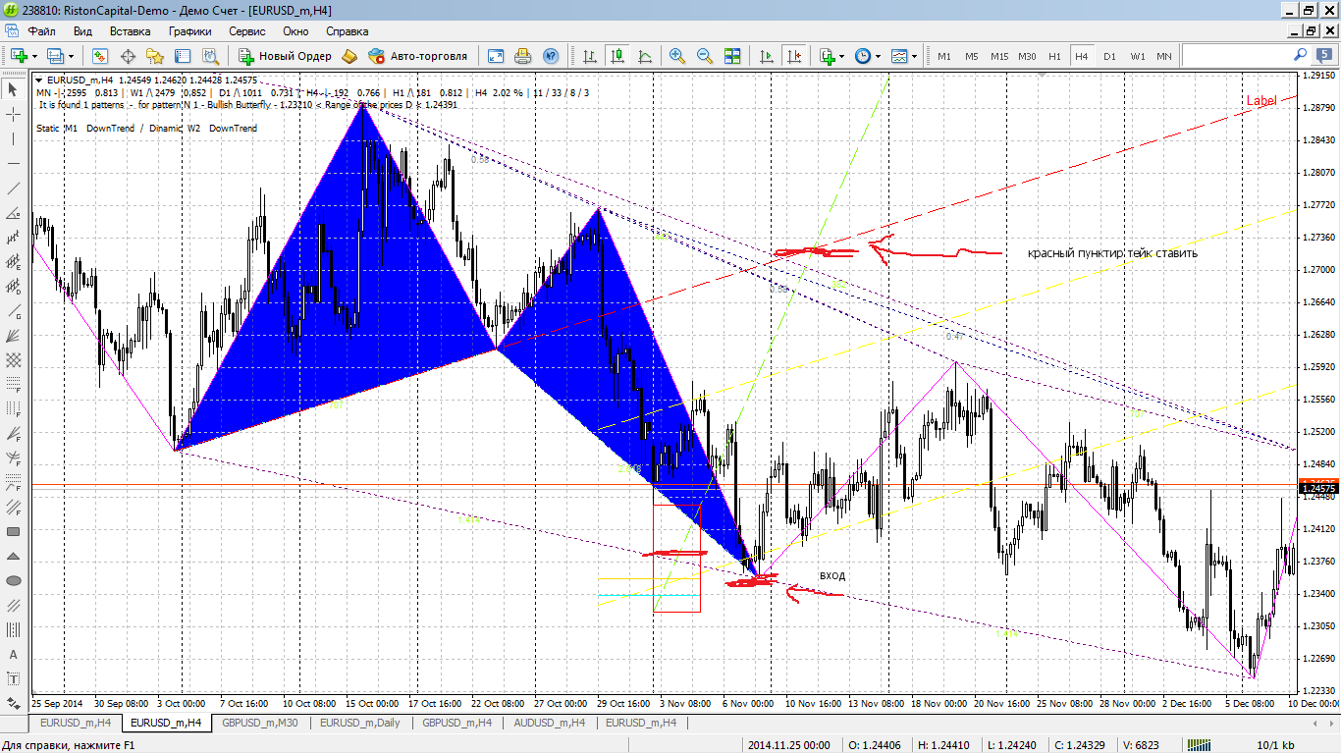Image resolution: width=1341 pixels, height=754 pixels.
Task: Select the rectangle shape drawing tool
Action: [14, 532]
